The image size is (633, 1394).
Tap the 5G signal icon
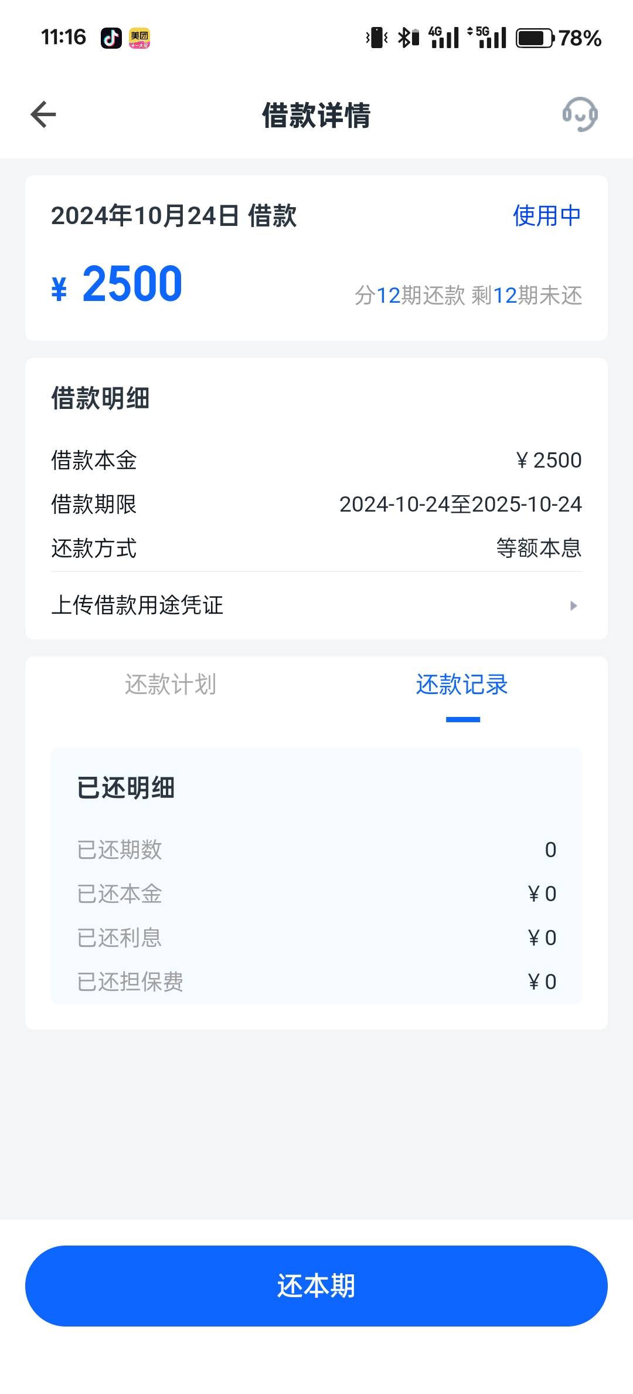(487, 38)
